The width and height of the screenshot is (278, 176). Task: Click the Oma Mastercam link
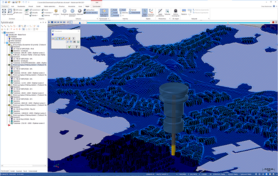(x=266, y=6)
